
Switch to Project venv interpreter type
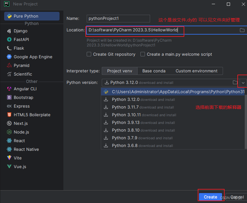(x=120, y=71)
